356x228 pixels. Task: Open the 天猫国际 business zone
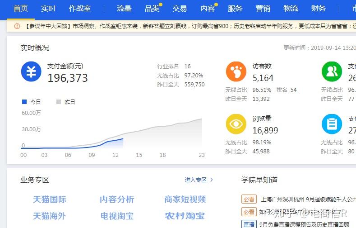click(x=50, y=199)
